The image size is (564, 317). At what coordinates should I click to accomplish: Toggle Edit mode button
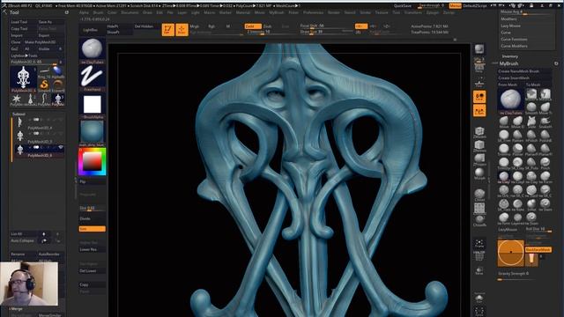click(167, 29)
